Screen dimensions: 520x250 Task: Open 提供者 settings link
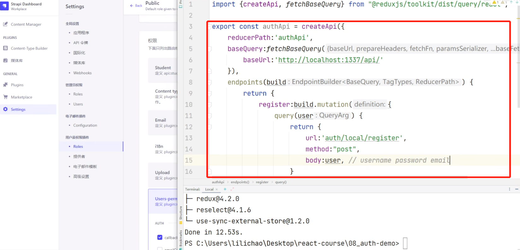pyautogui.click(x=79, y=157)
